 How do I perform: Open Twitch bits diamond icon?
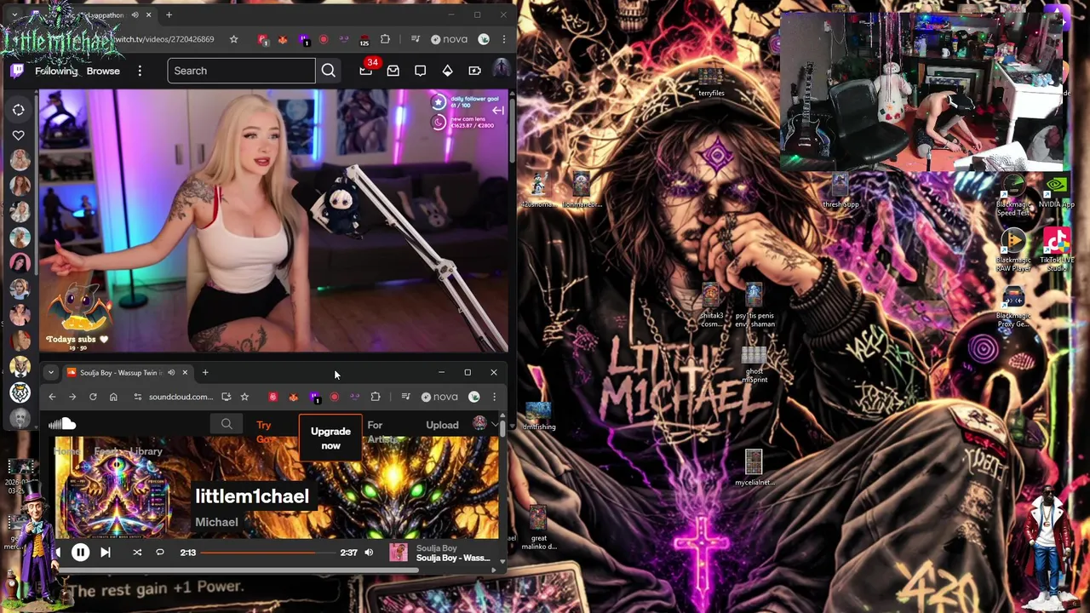pos(448,71)
